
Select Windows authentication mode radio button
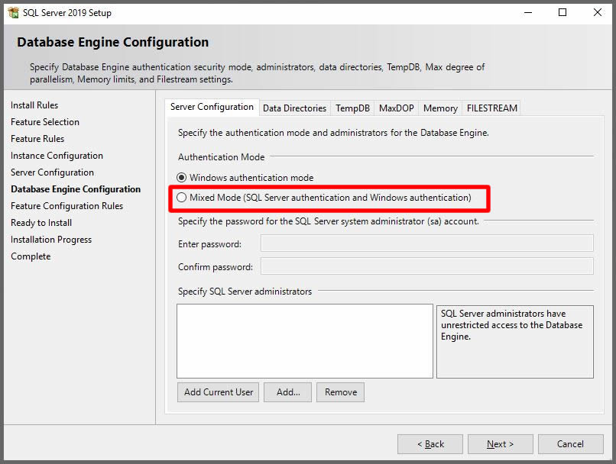[182, 178]
